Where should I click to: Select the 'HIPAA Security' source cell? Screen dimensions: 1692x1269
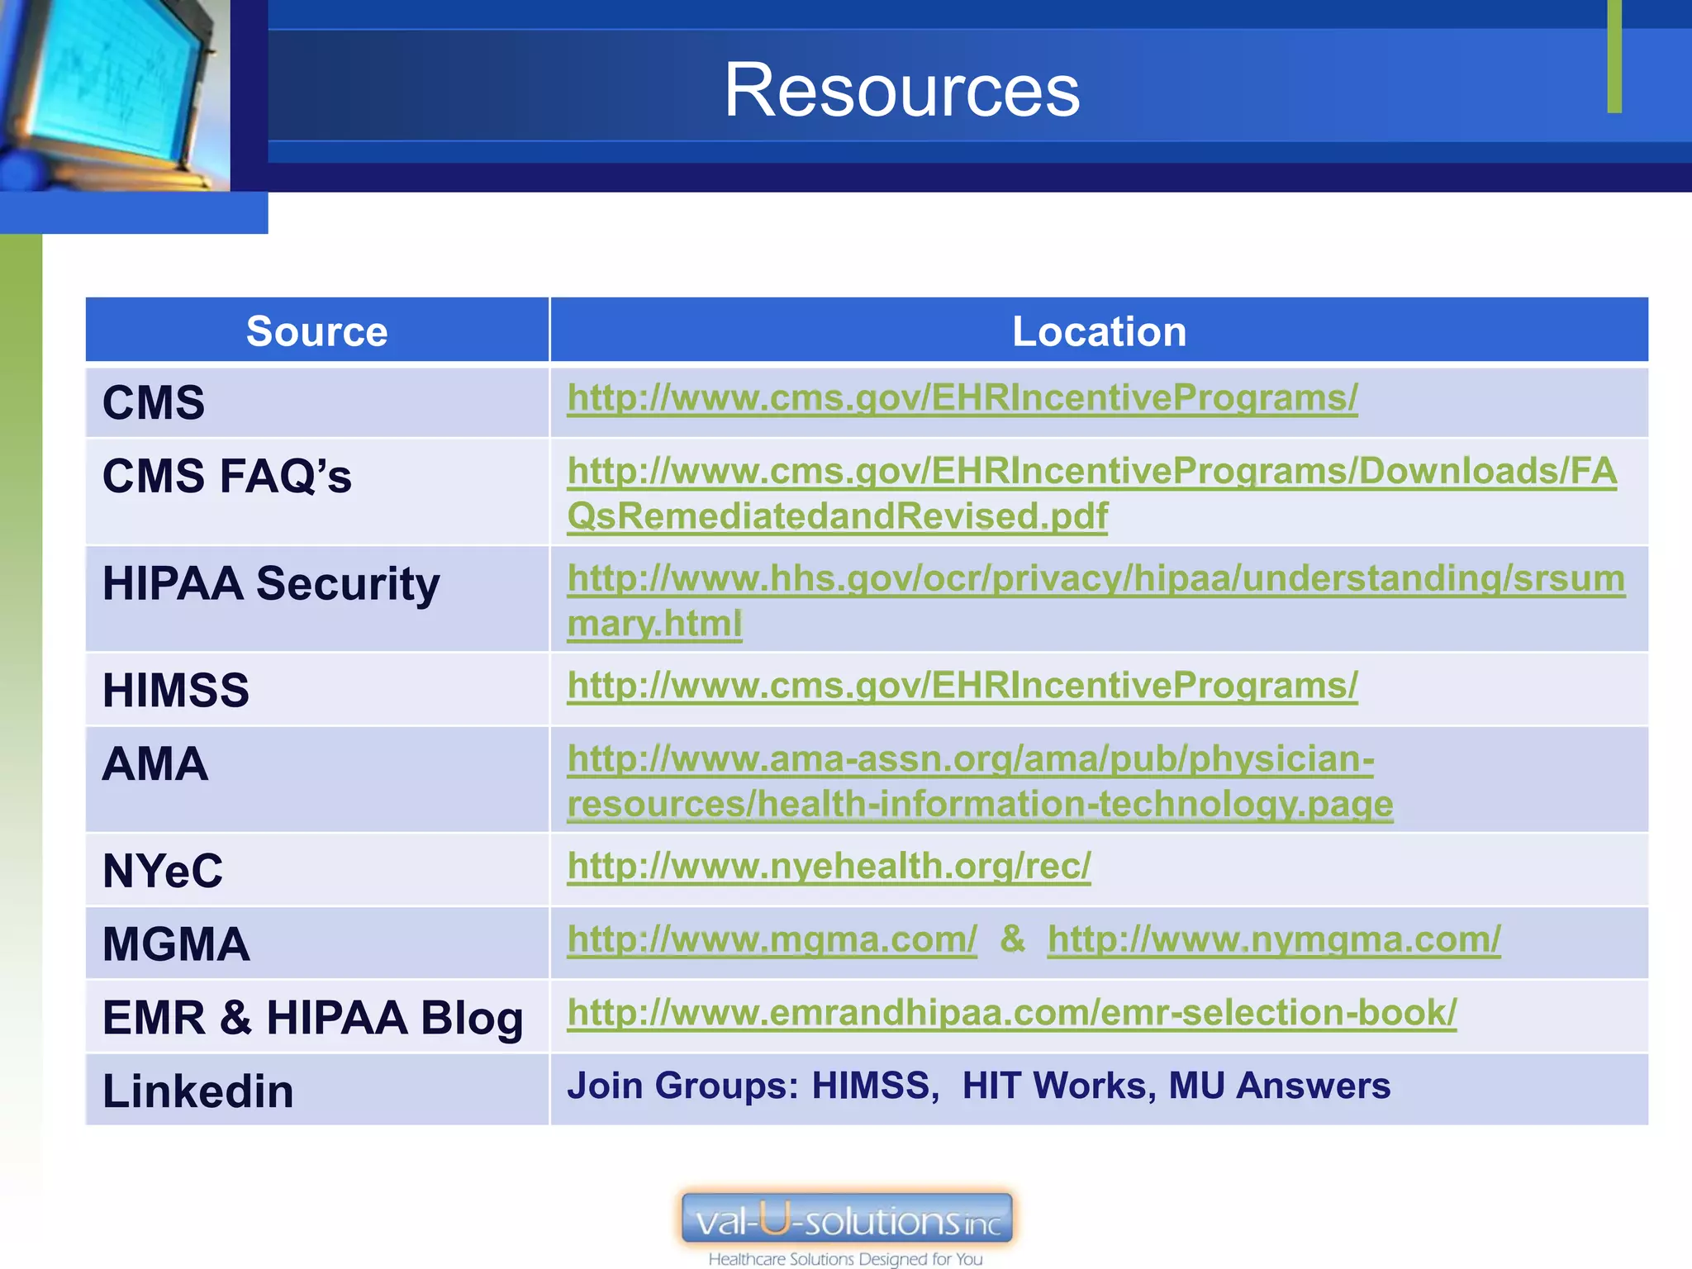pyautogui.click(x=317, y=598)
